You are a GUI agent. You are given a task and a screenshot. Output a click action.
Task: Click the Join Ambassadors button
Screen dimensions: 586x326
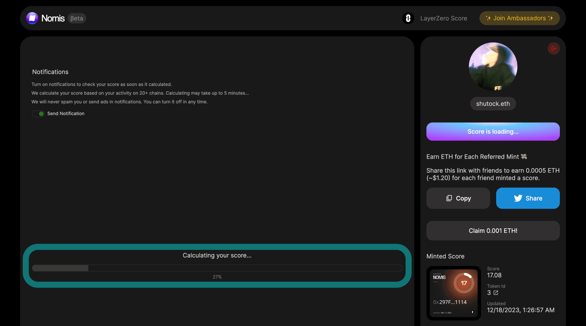[519, 18]
